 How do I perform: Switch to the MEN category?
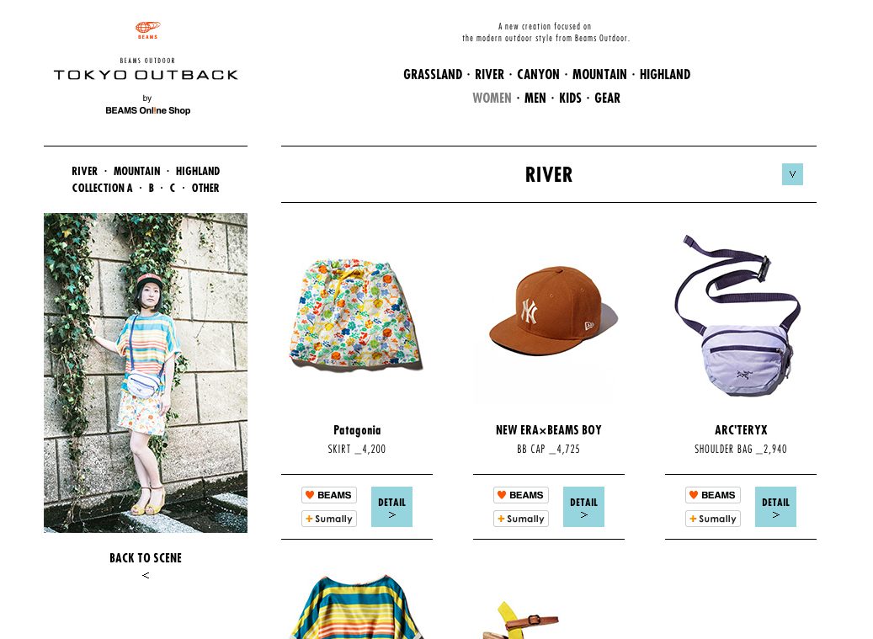pos(535,98)
